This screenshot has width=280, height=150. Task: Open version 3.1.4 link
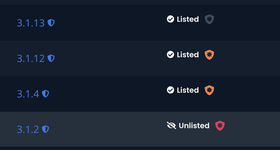(x=28, y=94)
